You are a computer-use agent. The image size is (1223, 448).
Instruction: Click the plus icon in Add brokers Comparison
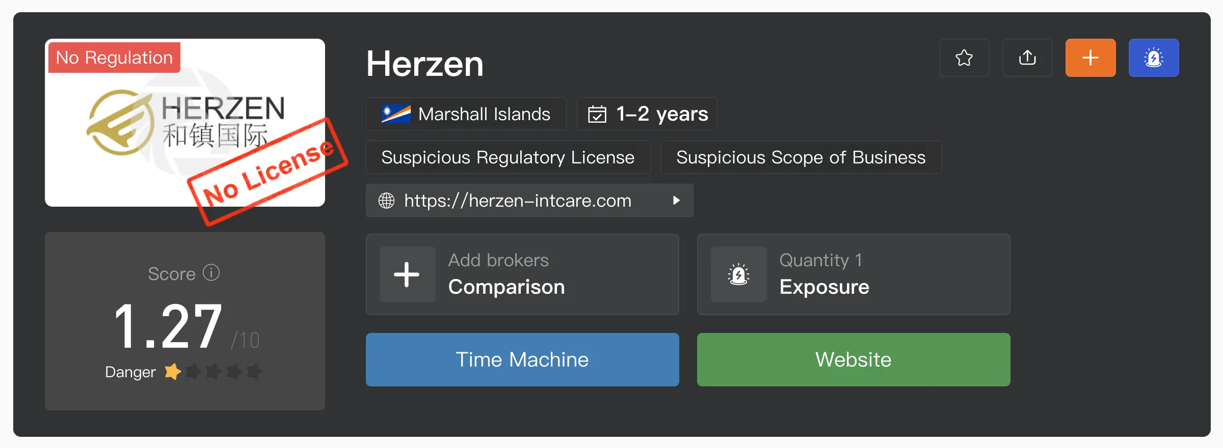pyautogui.click(x=407, y=274)
